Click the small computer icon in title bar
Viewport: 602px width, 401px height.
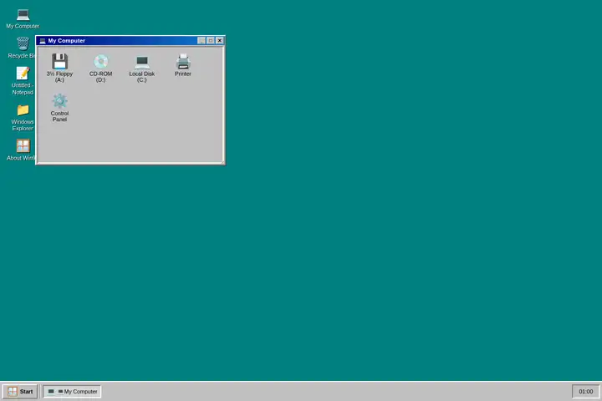coord(43,41)
